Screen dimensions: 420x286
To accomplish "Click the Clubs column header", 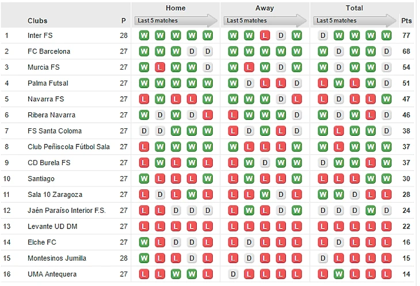I will 37,21.
